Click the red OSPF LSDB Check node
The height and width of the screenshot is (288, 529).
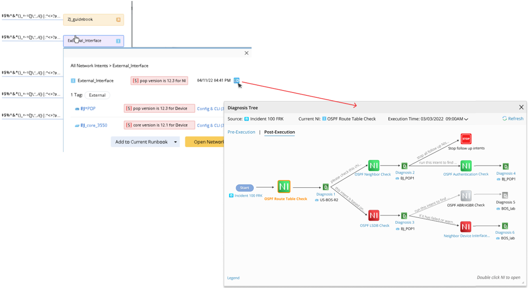[x=373, y=215]
